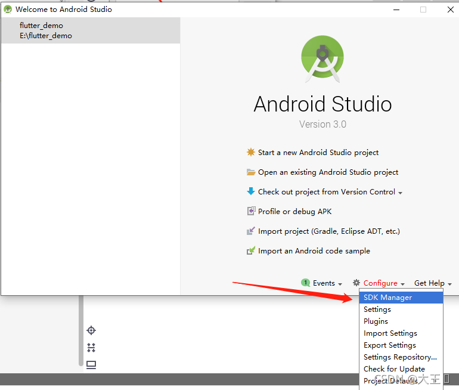This screenshot has width=459, height=390.
Task: Click the monitor screen icon in background window
Action: pyautogui.click(x=91, y=365)
